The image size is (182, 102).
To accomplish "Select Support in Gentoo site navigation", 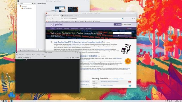I will coord(82,28).
